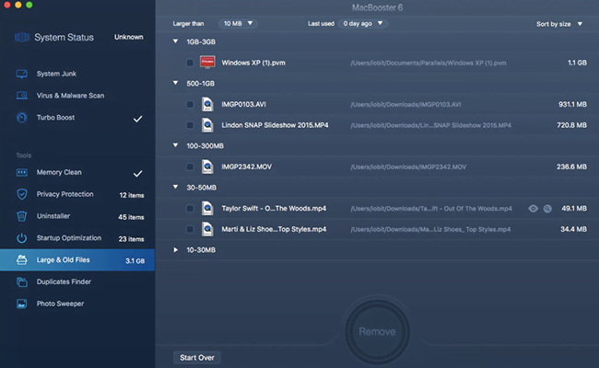Click the Virus & Malware Scan icon

click(22, 96)
